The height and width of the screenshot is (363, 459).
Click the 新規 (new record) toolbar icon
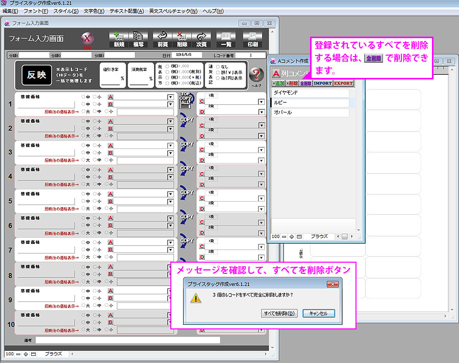pos(119,39)
